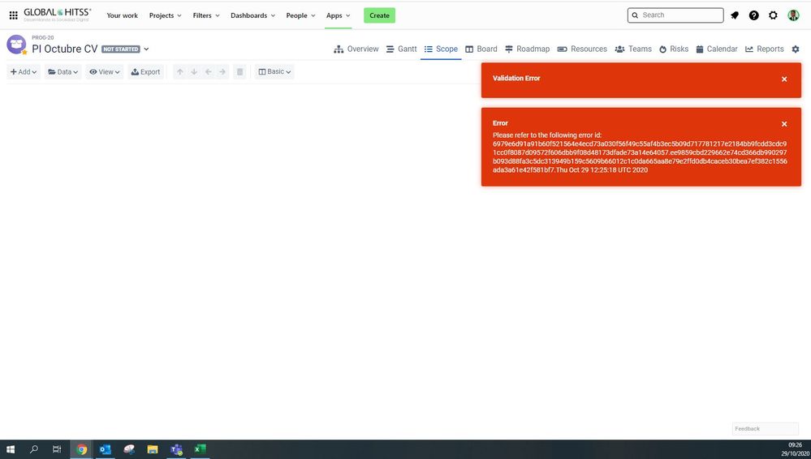The image size is (811, 459).
Task: Open the Add dropdown
Action: (x=24, y=72)
